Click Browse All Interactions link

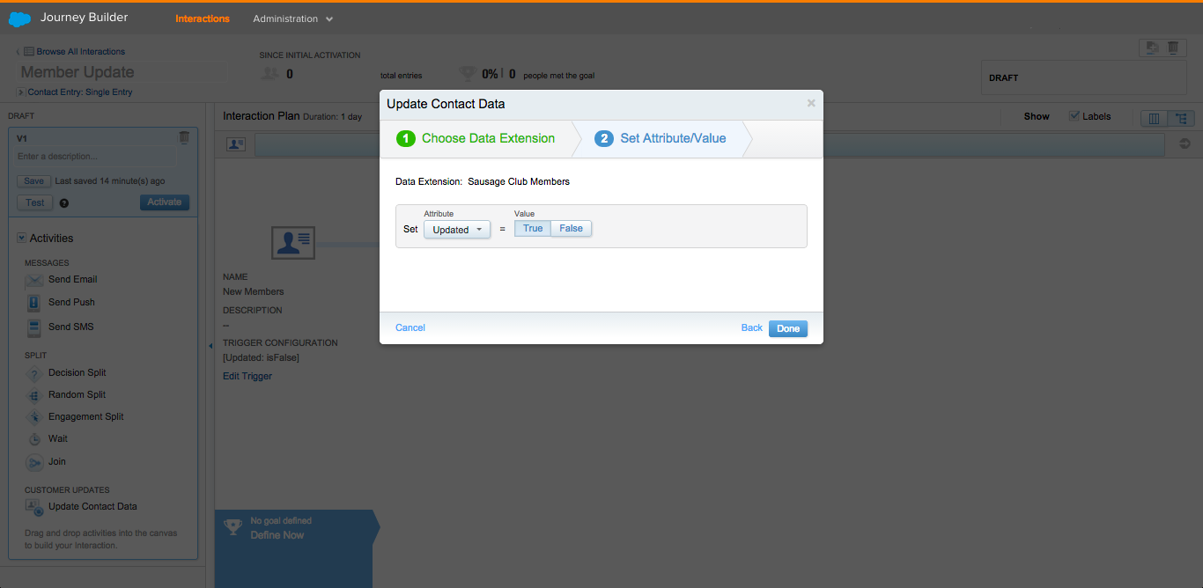[81, 52]
